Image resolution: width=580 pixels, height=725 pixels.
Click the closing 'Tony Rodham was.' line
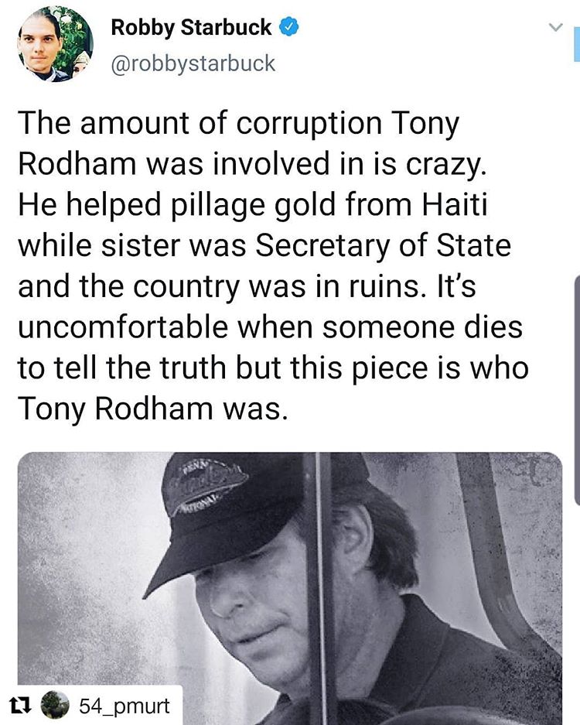click(x=152, y=409)
